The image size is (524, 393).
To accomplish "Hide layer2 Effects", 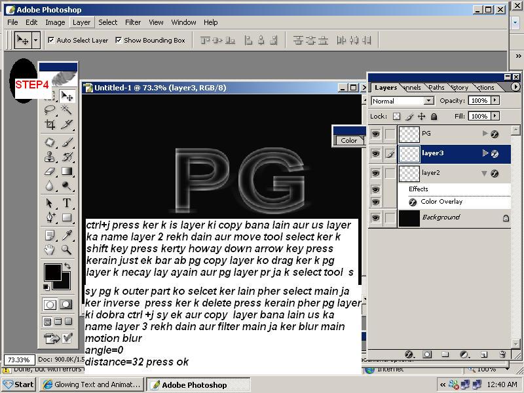I will click(x=375, y=189).
